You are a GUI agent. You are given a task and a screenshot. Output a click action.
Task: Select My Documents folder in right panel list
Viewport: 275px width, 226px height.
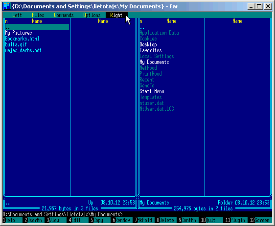pyautogui.click(x=154, y=62)
